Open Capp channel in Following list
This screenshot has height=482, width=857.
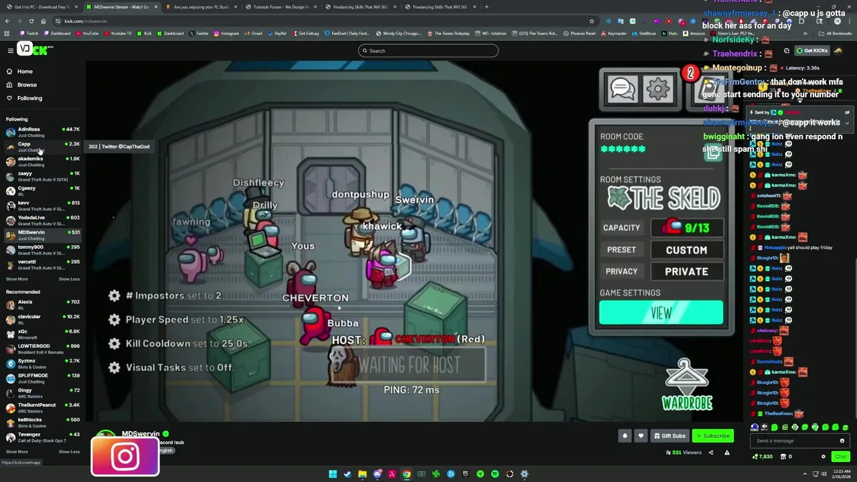42,147
